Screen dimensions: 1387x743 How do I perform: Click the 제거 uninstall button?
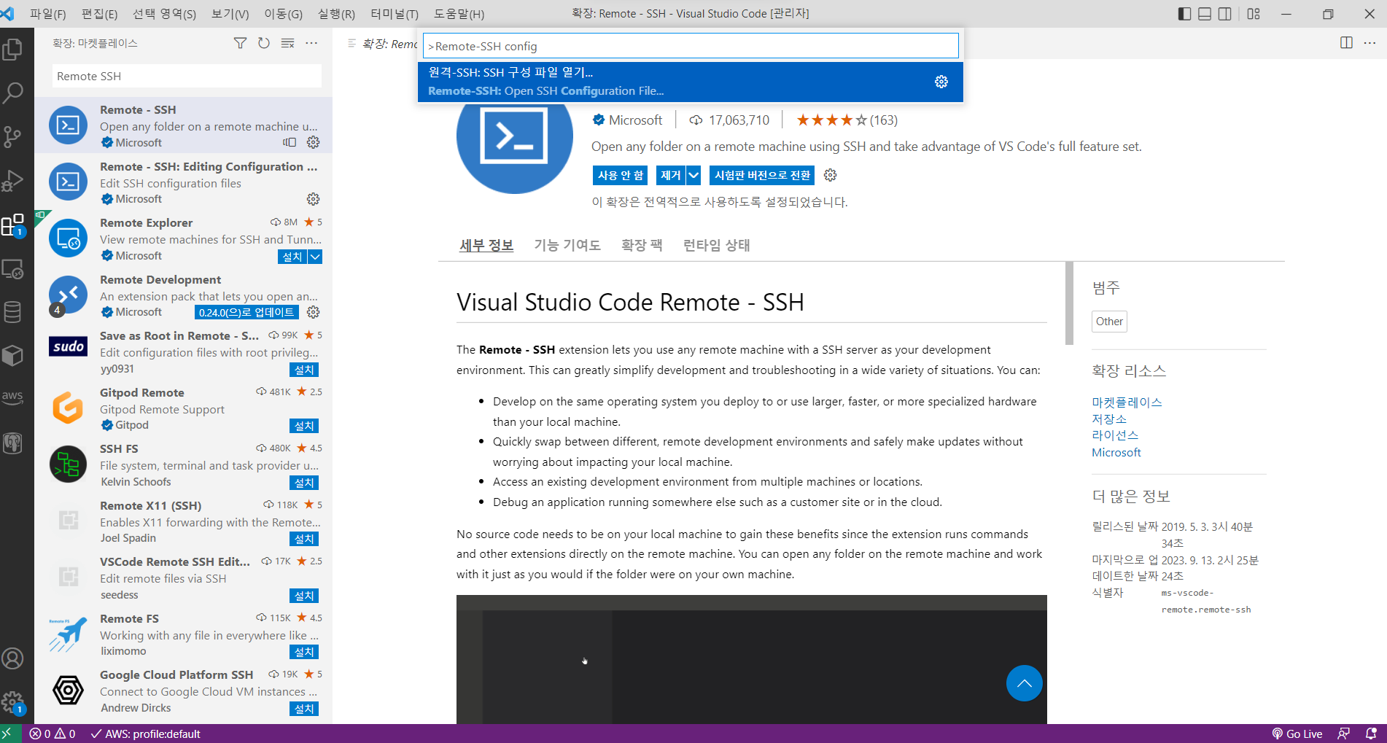pos(671,175)
